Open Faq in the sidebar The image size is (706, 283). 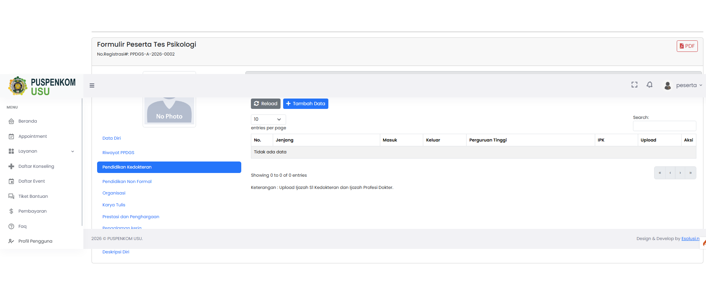click(x=23, y=226)
